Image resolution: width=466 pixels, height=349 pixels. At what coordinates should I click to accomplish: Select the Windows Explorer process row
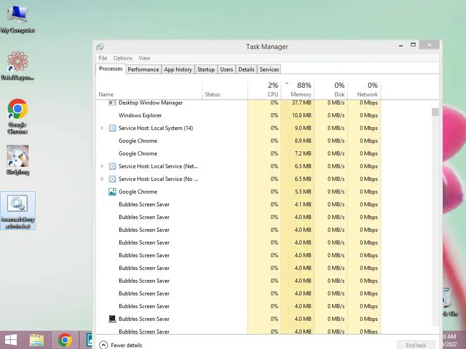pos(238,115)
